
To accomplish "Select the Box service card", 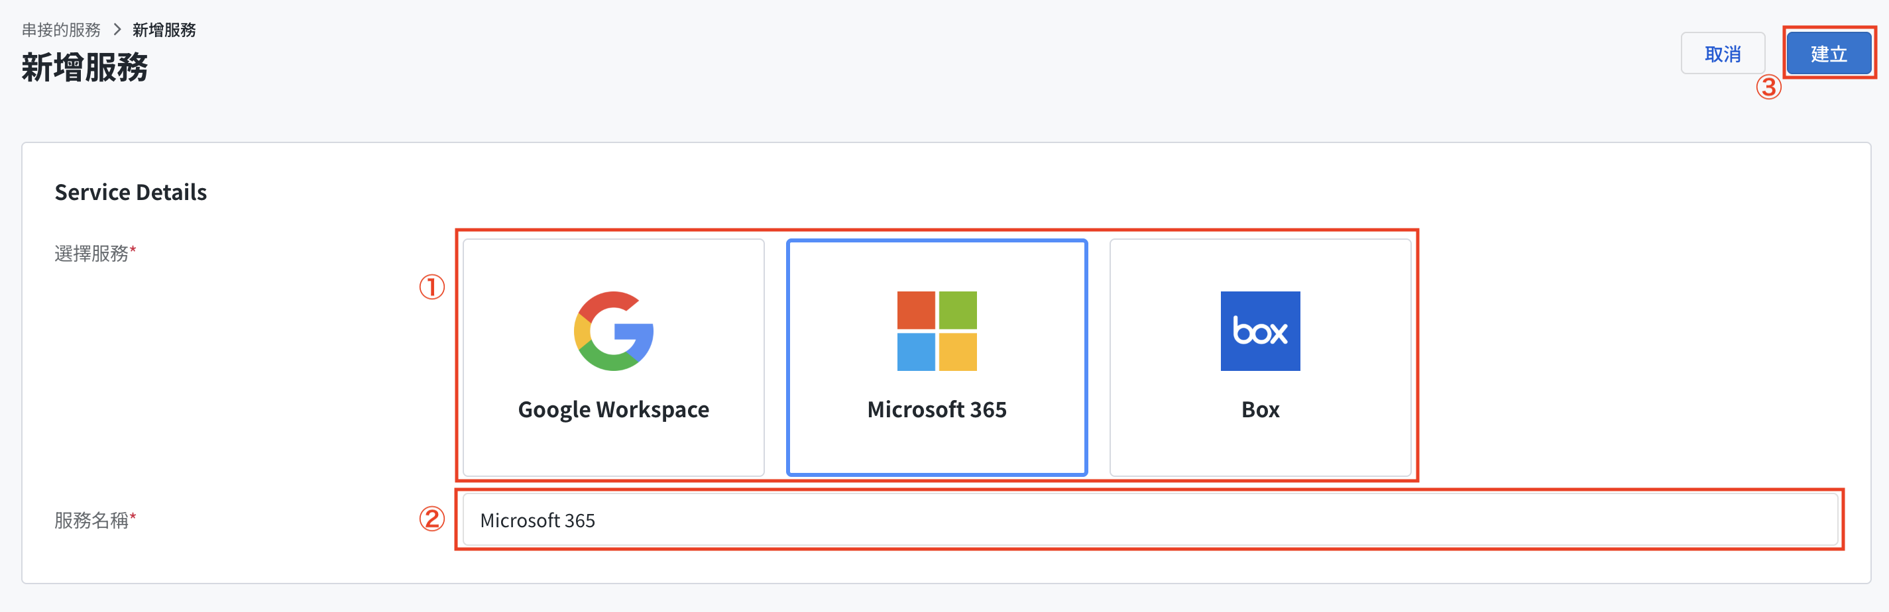I will point(1260,358).
